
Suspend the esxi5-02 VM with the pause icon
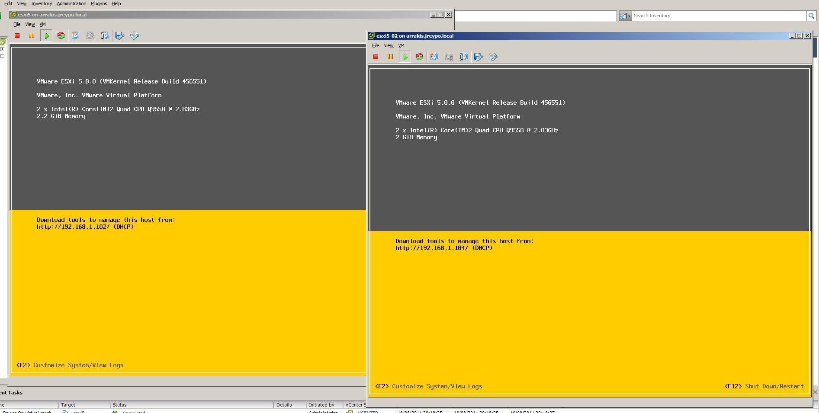(x=390, y=57)
